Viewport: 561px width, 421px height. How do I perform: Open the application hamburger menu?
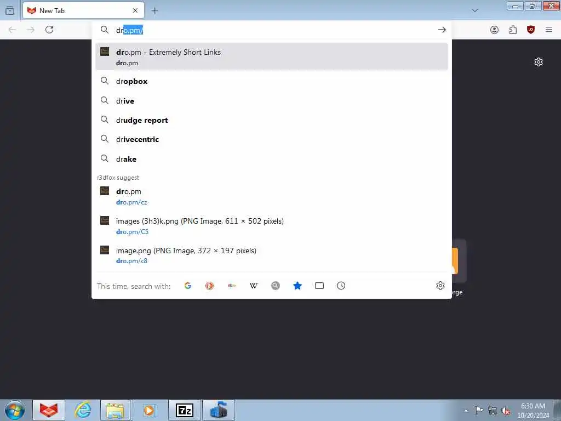tap(549, 30)
